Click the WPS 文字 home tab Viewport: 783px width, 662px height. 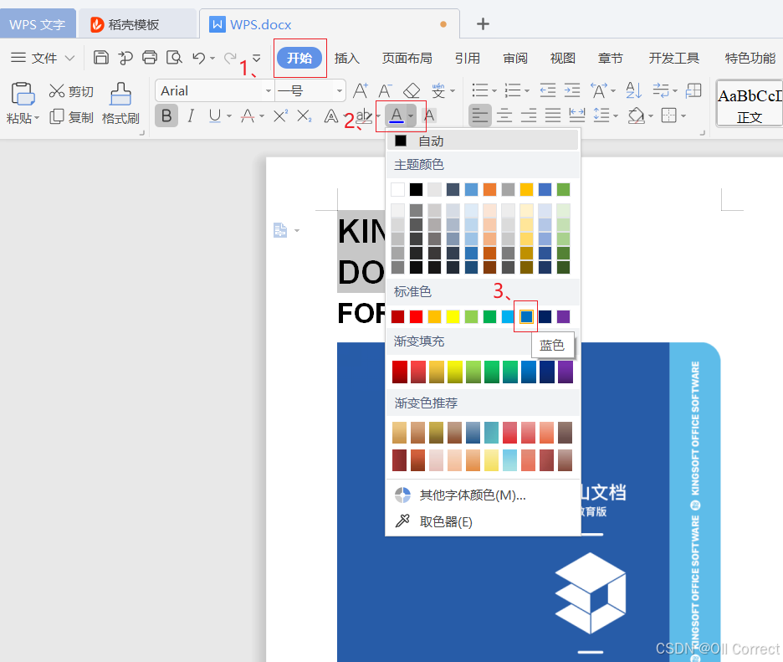click(38, 24)
